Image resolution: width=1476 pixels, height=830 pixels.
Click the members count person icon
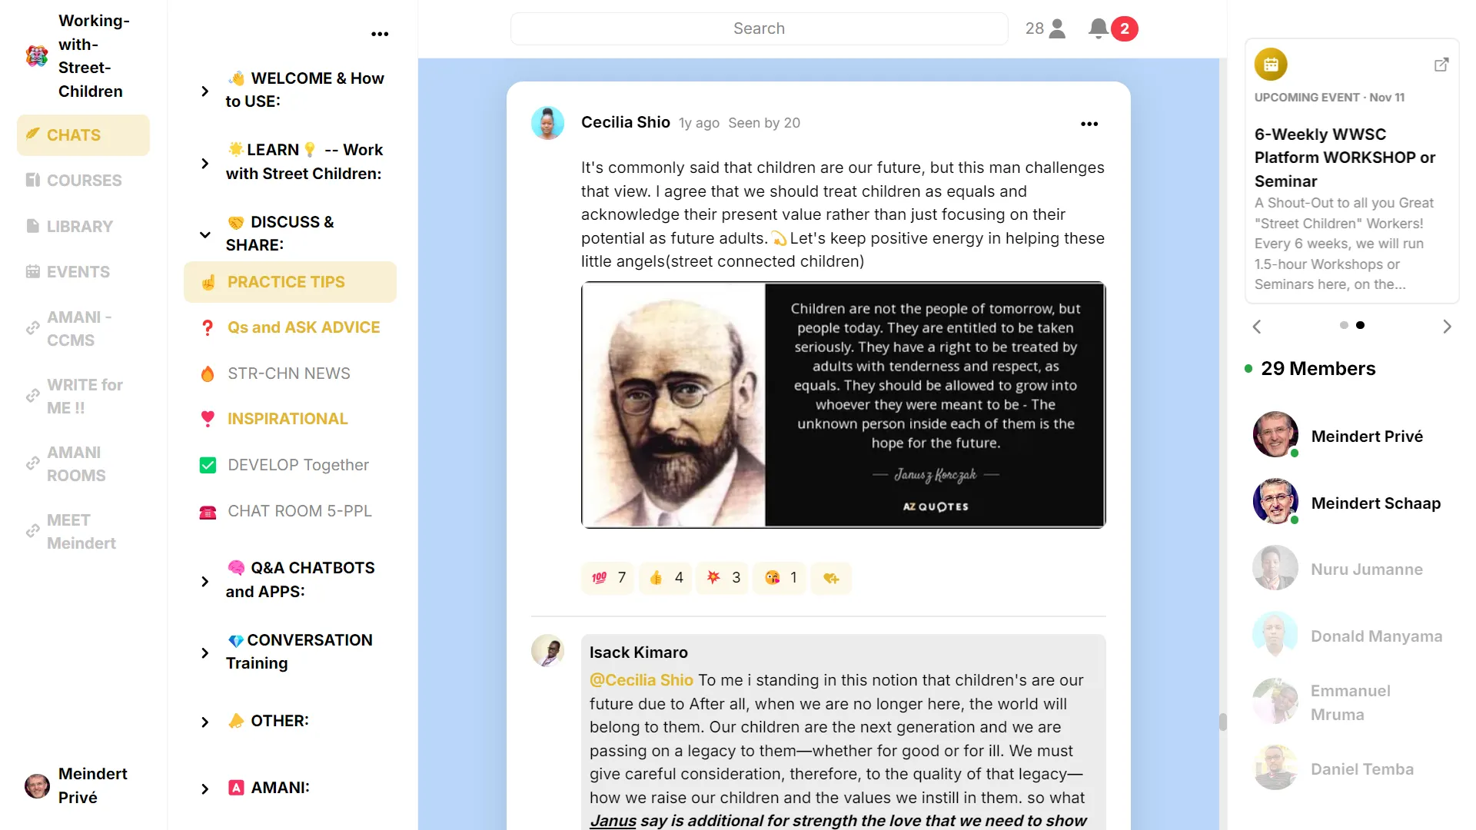[1058, 28]
